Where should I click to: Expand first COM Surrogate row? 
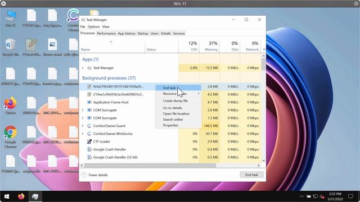[x=83, y=110]
